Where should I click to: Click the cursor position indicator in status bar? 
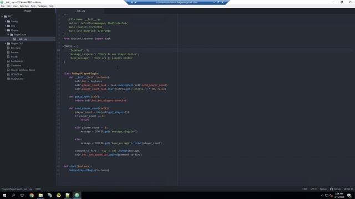coord(38,189)
